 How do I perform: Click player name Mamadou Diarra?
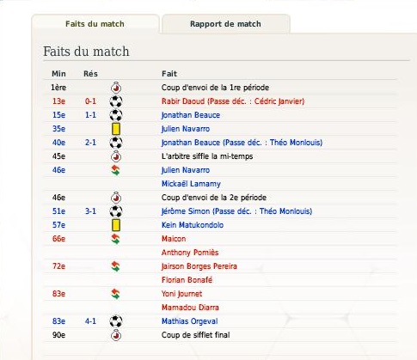(x=190, y=308)
